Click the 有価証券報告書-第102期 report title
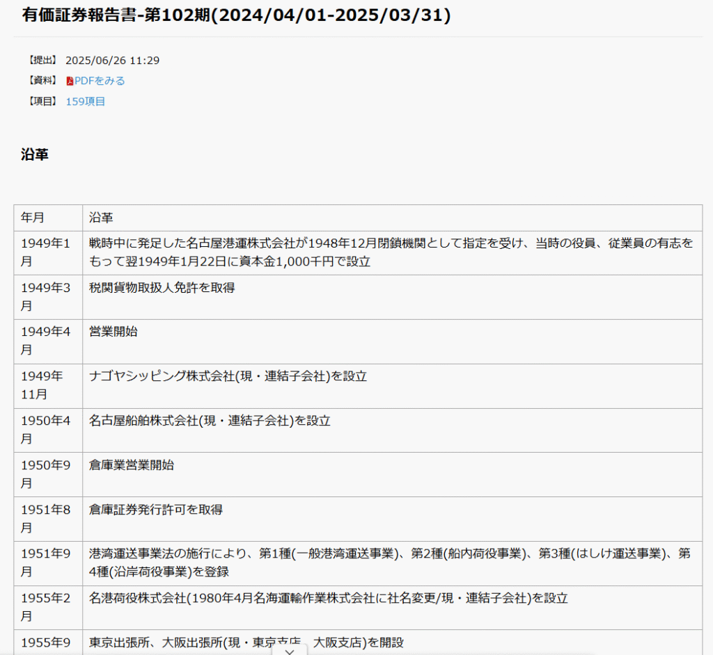 point(236,15)
